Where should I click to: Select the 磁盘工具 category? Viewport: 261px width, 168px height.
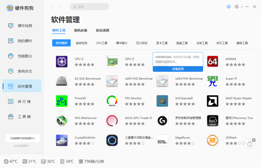182,43
